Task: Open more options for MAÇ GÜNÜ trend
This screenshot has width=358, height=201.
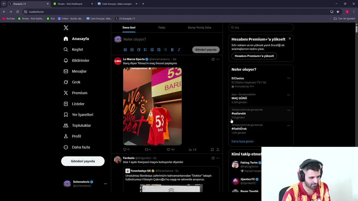Action: coord(289,95)
